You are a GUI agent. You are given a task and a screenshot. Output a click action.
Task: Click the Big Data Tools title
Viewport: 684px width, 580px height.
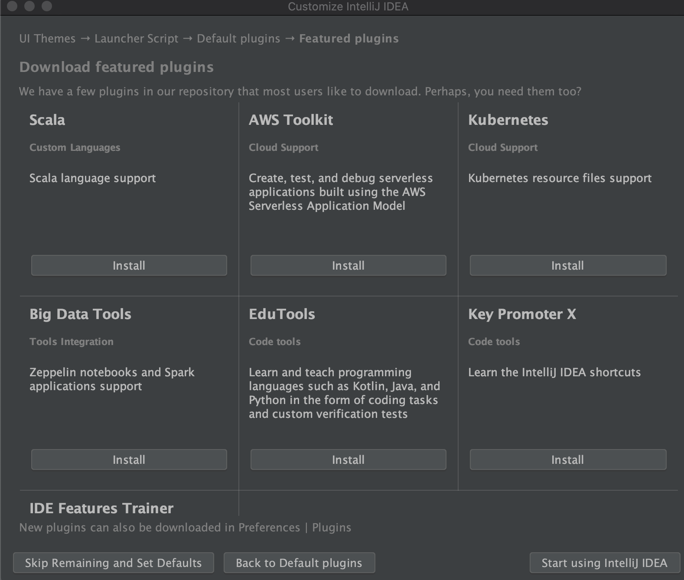click(80, 314)
